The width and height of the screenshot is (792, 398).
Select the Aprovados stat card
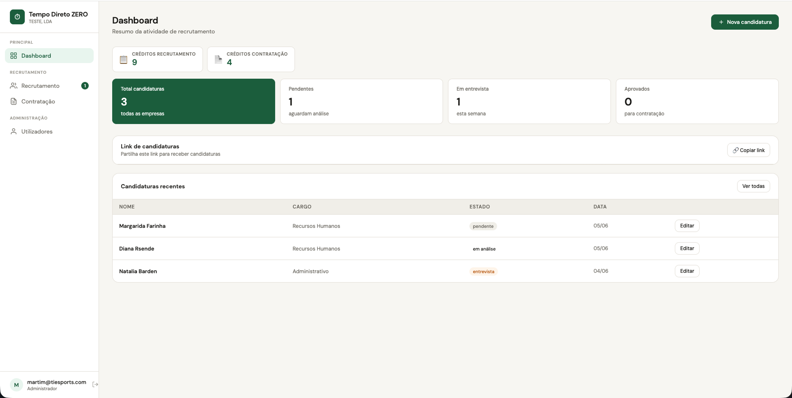(697, 101)
